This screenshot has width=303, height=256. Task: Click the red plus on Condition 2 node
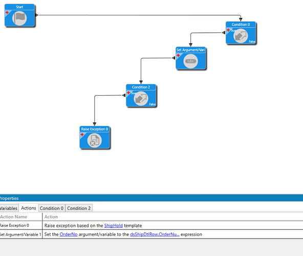[128, 93]
